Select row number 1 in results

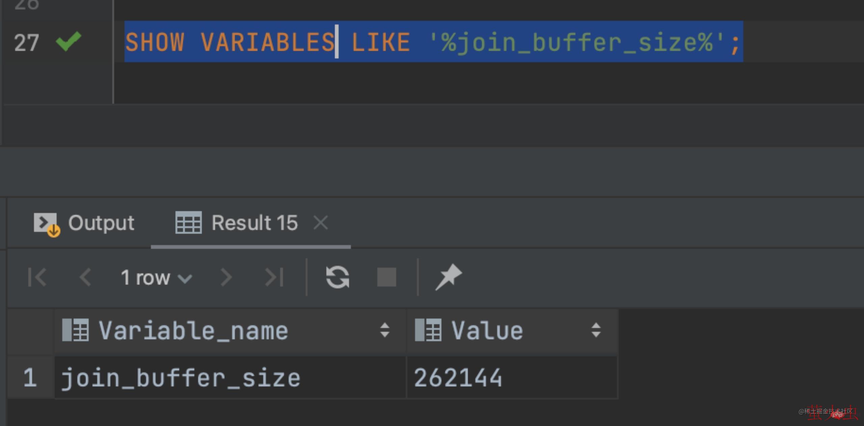[x=30, y=378]
